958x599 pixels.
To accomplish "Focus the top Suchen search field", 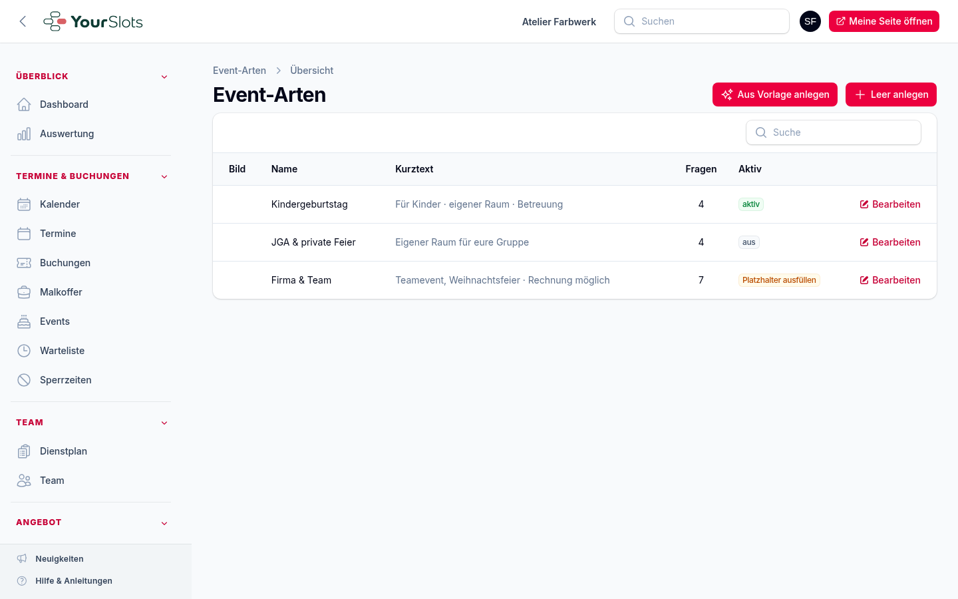I will click(702, 21).
